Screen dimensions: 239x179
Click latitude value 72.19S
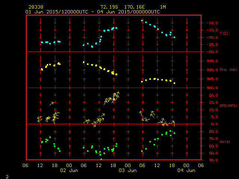109,7
